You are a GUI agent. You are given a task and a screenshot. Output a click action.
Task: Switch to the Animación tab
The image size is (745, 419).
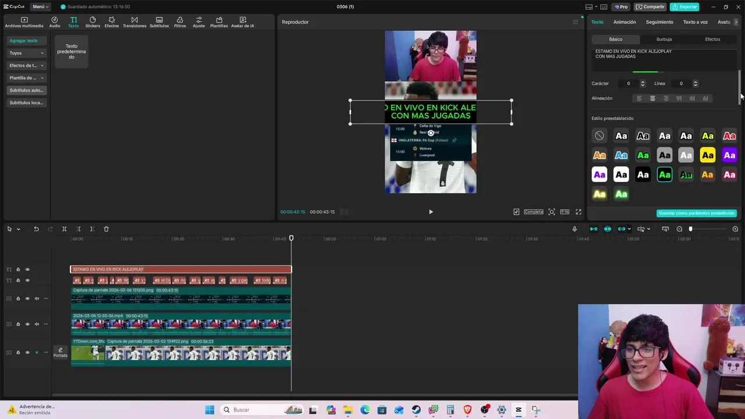point(625,22)
